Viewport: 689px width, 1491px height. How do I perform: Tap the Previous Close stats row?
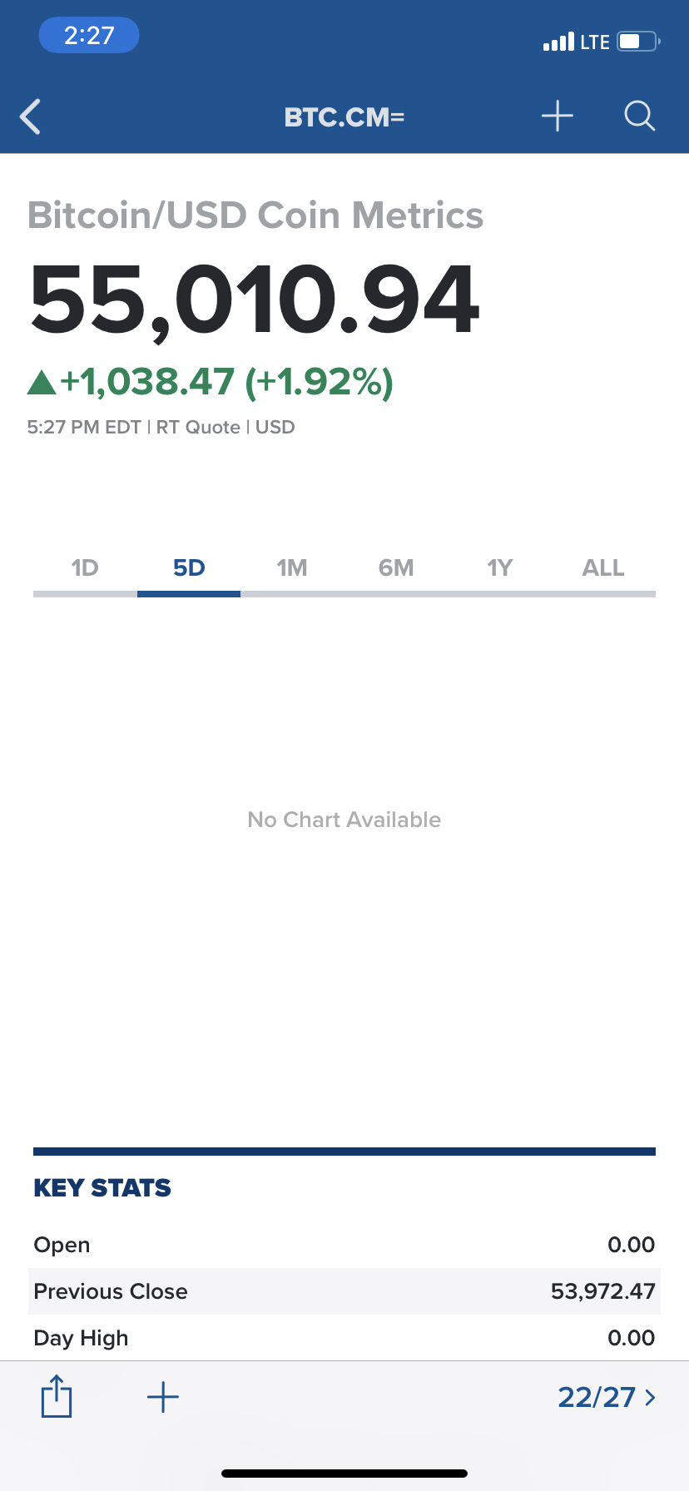[344, 1291]
